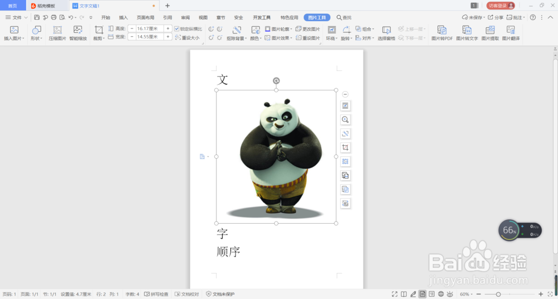Toggle 锁定纵横比 lock aspect ratio checkbox

coord(177,29)
